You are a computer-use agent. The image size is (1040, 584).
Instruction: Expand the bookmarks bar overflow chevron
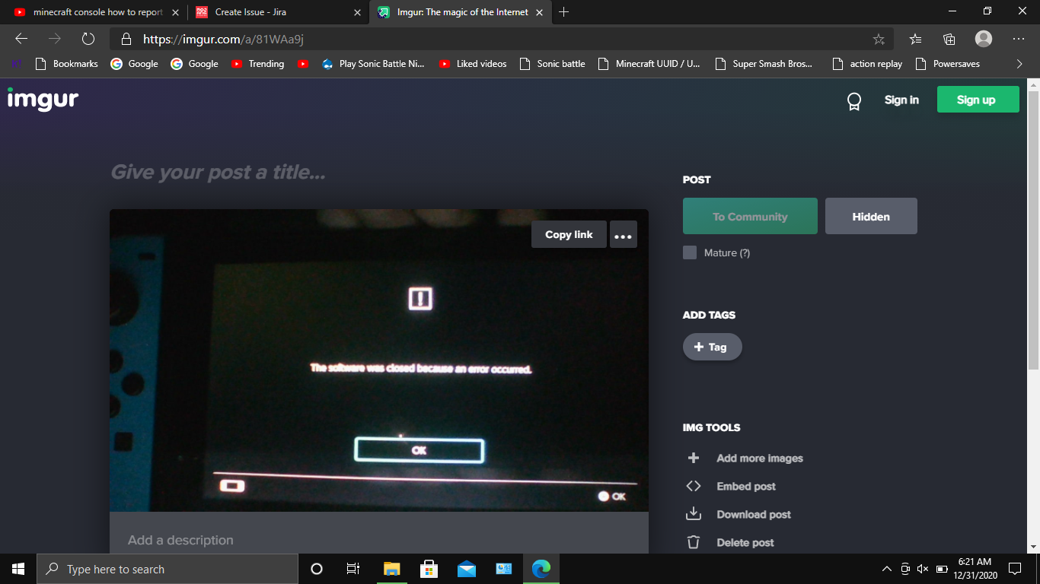click(1019, 64)
